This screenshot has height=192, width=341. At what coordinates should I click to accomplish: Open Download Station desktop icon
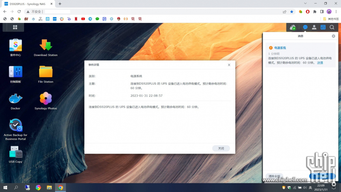46,48
